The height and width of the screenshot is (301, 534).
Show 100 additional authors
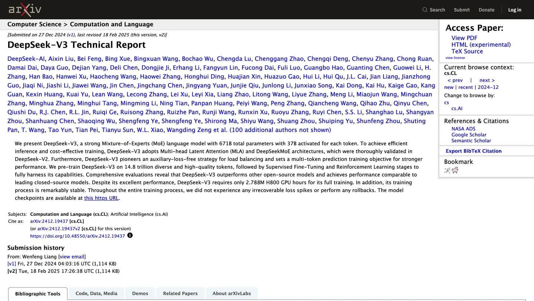click(280, 130)
